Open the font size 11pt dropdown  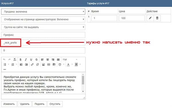coord(70,60)
